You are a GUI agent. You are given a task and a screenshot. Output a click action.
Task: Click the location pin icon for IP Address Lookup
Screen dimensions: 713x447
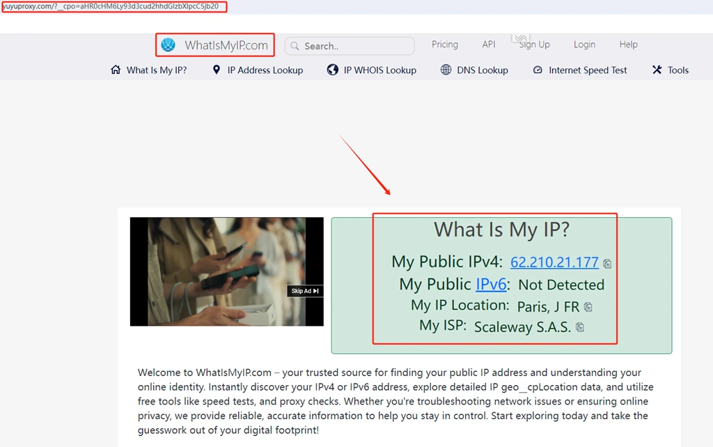pyautogui.click(x=216, y=70)
